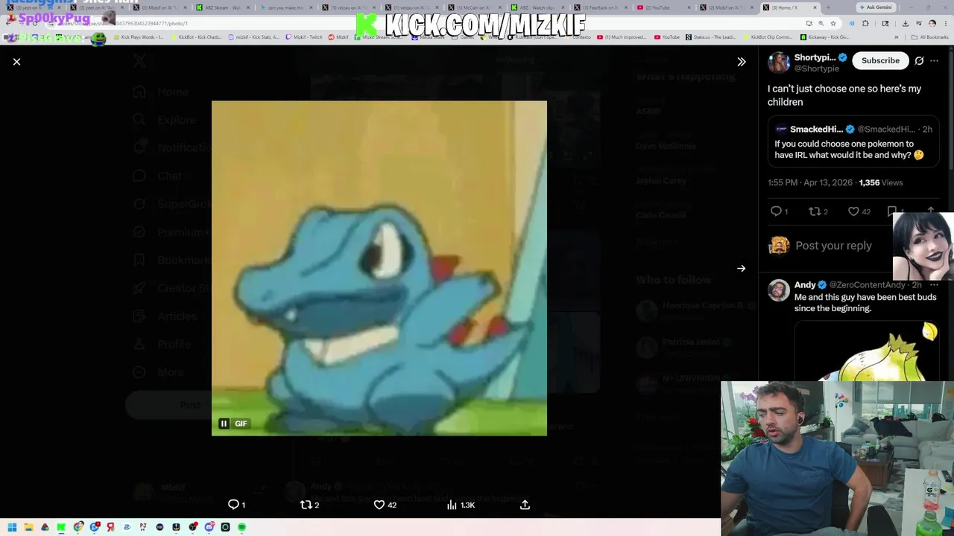Image resolution: width=954 pixels, height=536 pixels.
Task: Open the Kickaway - Kick Giv... bookmark
Action: click(x=825, y=36)
